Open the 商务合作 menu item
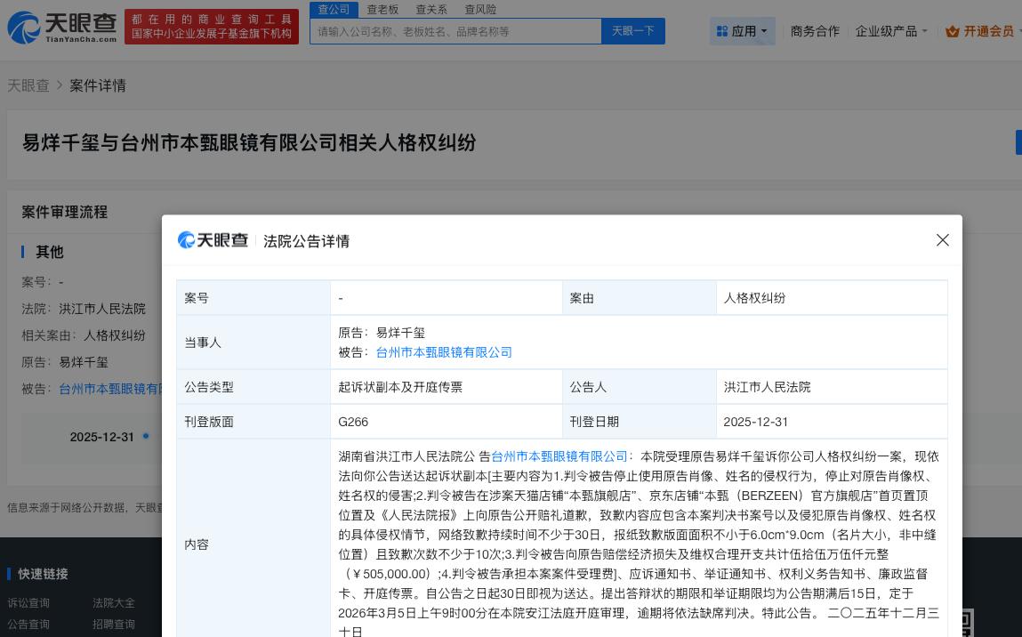The width and height of the screenshot is (1022, 637). 815,30
